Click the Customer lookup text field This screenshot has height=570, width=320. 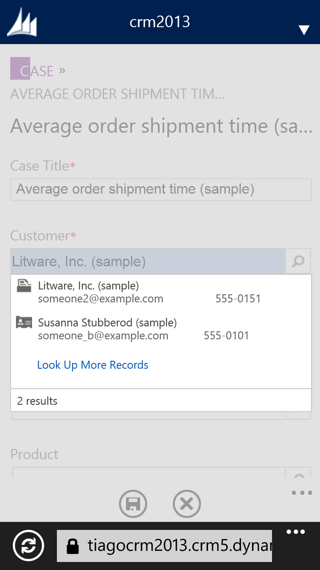coord(148,261)
